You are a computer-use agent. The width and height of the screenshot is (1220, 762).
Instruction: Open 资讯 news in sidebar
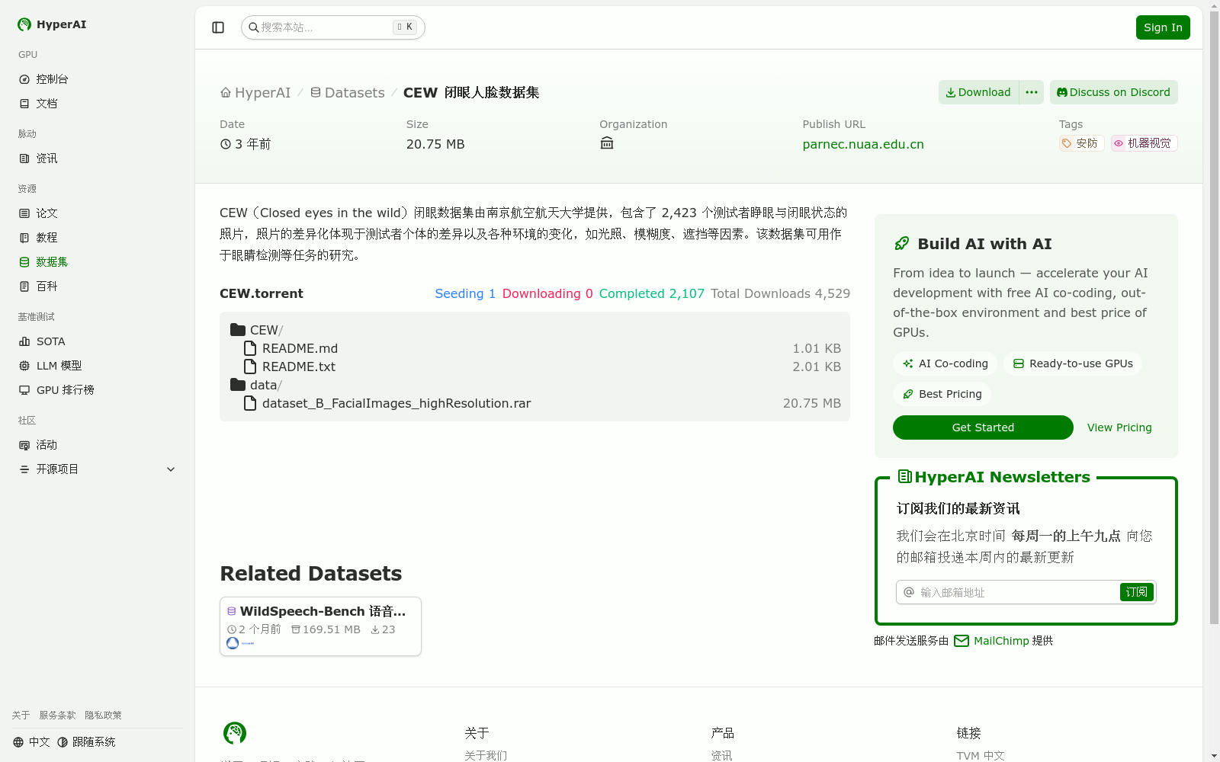(97, 158)
